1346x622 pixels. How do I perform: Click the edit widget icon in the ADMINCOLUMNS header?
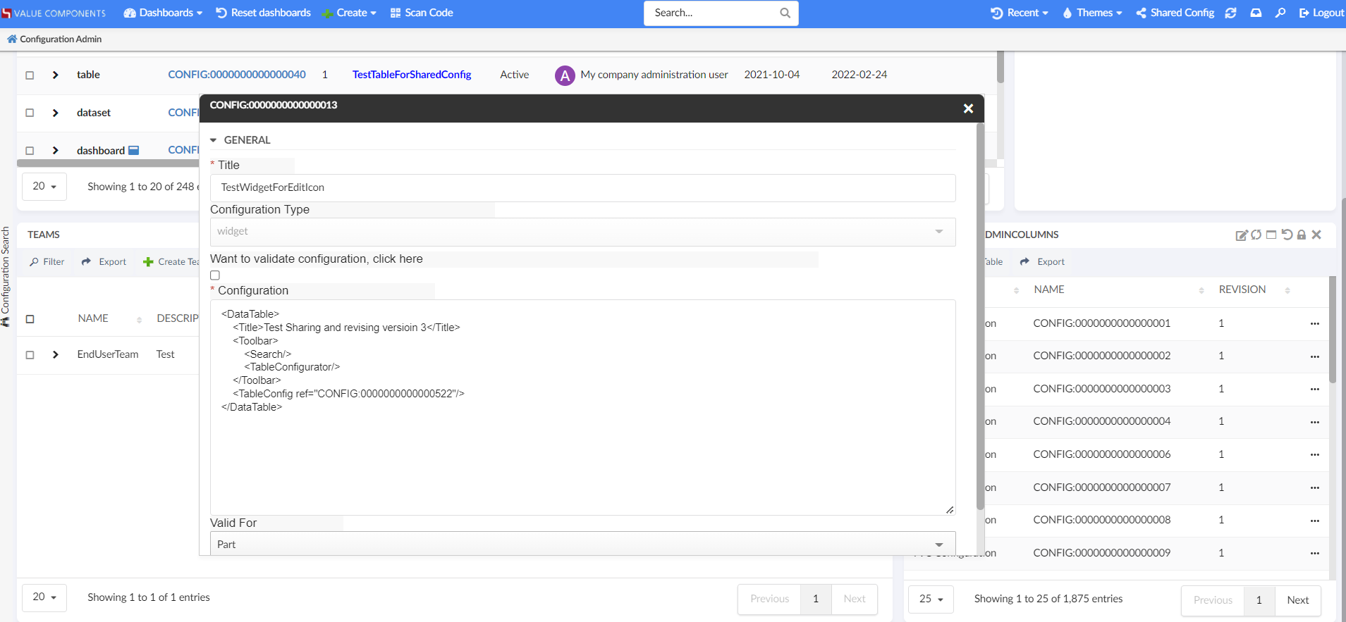1241,235
